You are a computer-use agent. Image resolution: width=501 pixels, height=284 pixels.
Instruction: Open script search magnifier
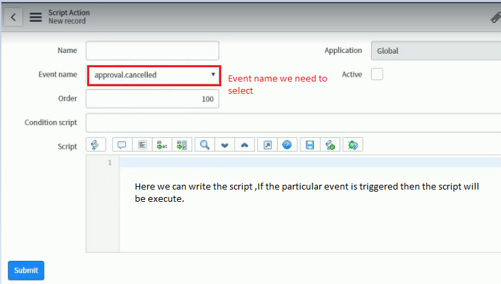205,145
